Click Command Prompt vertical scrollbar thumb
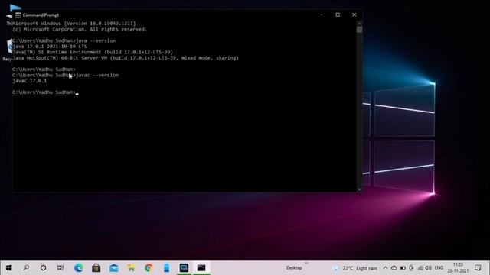490x275 pixels. pos(359,29)
